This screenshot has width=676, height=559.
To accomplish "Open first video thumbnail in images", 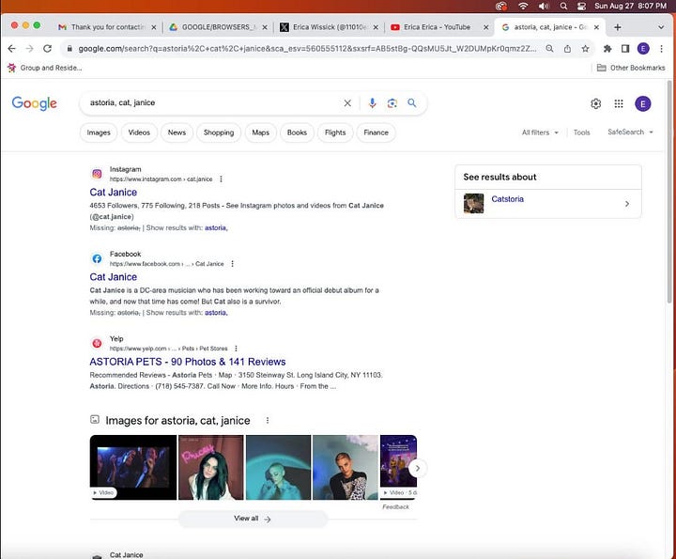I will pyautogui.click(x=133, y=468).
